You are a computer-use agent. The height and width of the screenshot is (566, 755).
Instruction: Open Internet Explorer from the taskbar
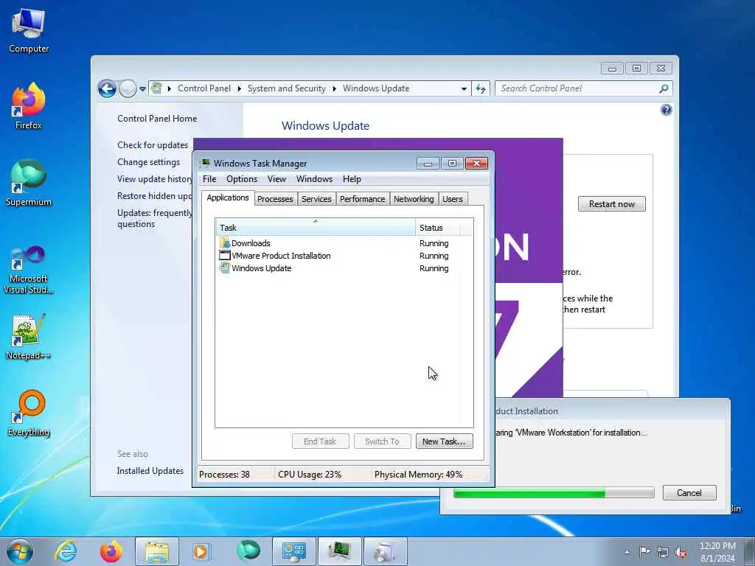coord(66,551)
